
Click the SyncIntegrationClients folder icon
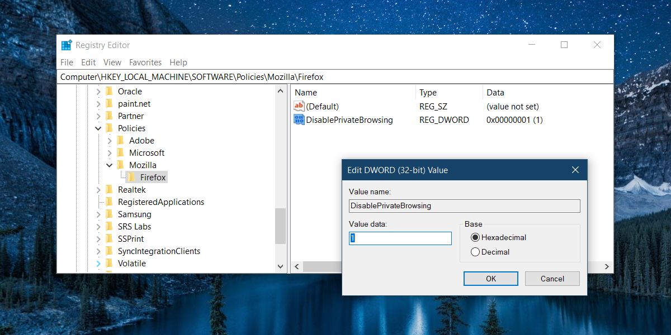point(109,251)
